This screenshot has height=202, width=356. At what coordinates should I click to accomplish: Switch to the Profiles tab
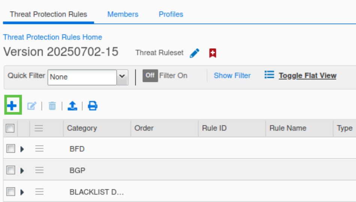tap(171, 14)
